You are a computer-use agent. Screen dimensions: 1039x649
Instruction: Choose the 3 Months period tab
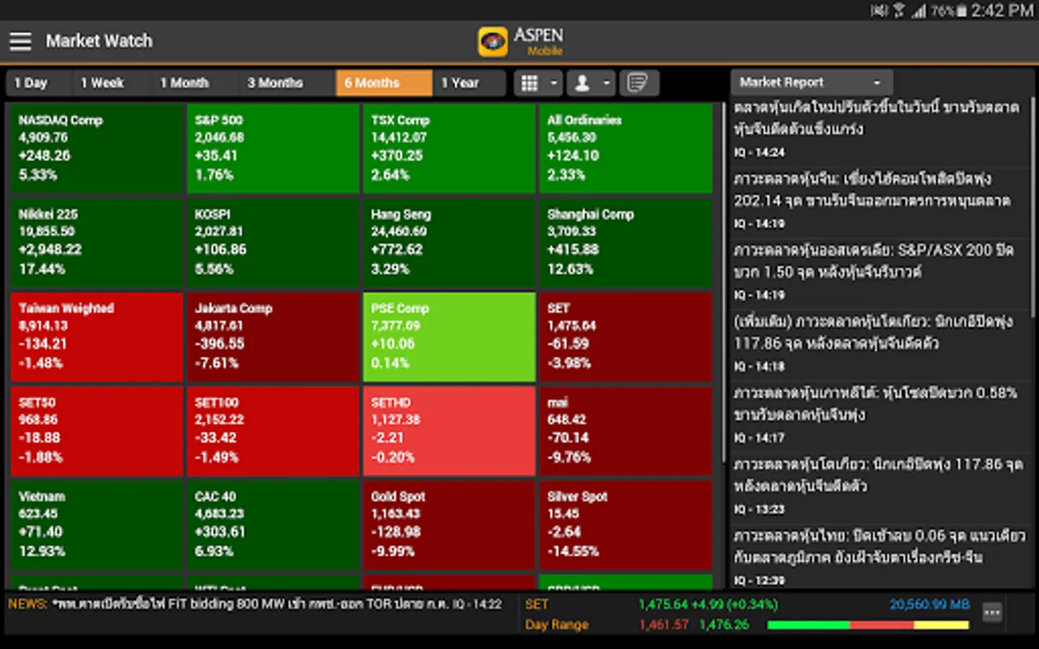coord(286,83)
